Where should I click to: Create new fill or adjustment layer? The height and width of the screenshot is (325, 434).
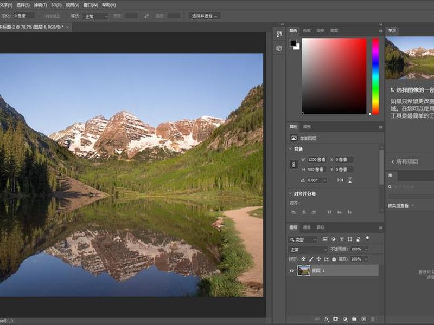coord(345,319)
